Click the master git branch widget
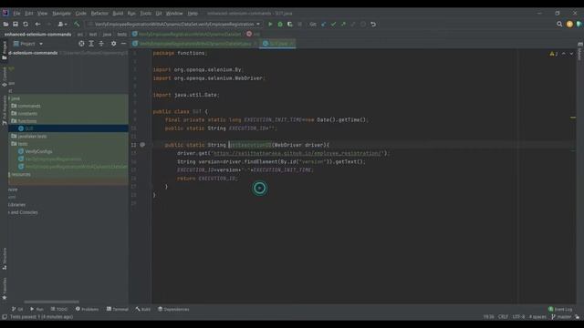 tap(561, 317)
